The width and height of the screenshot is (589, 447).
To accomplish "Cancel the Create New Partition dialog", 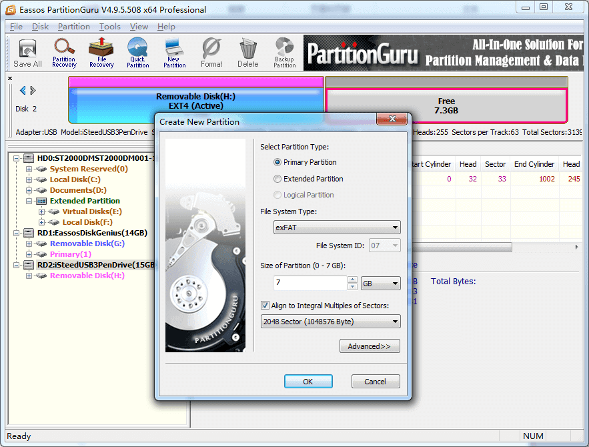I will pyautogui.click(x=376, y=381).
